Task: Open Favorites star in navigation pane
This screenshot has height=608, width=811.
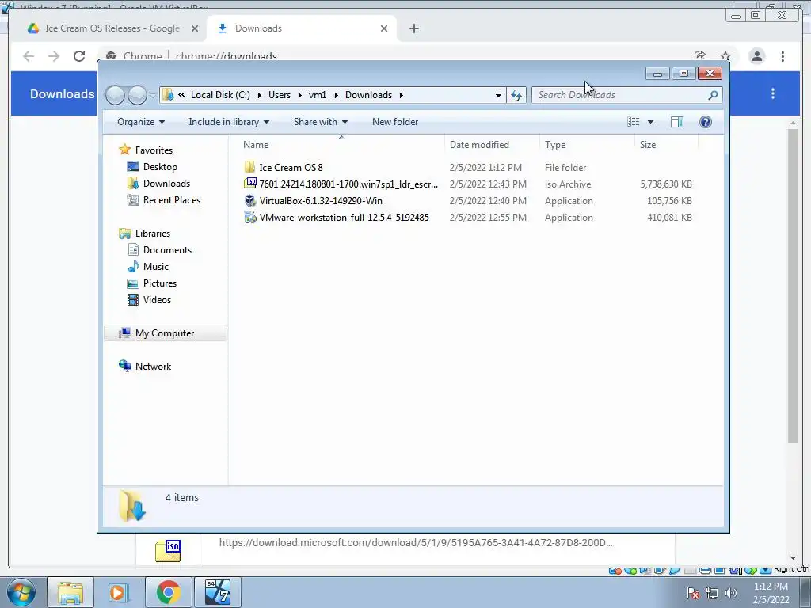Action: pyautogui.click(x=124, y=150)
